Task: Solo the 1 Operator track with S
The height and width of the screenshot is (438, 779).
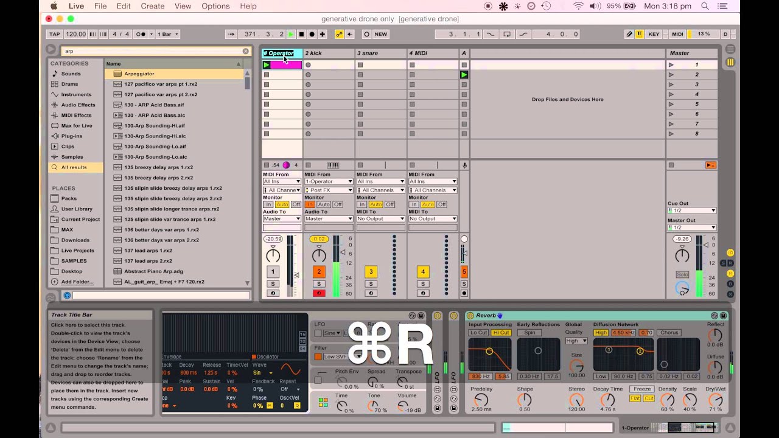Action: pyautogui.click(x=273, y=284)
